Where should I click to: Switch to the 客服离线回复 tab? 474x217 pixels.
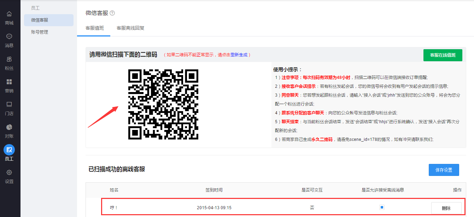(130, 28)
